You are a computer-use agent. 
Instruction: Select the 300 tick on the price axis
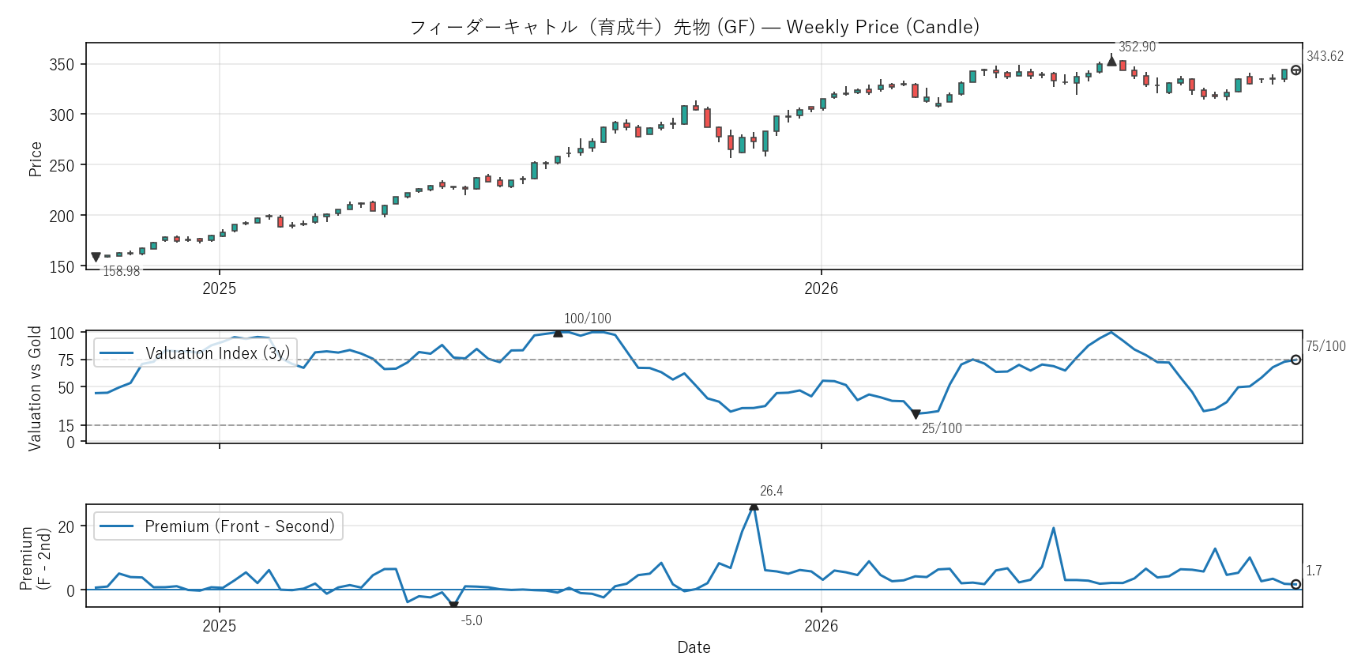click(62, 115)
